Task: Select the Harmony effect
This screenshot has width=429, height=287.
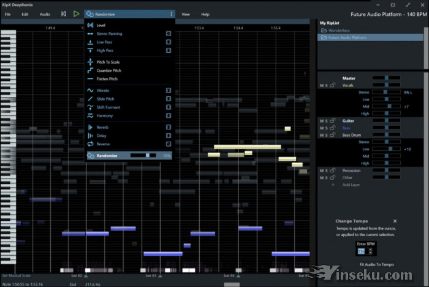Action: [104, 115]
